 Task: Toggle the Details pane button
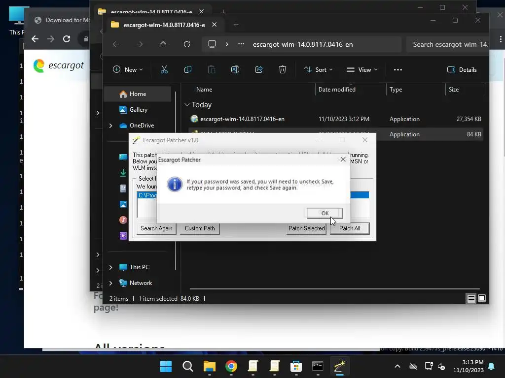point(462,69)
